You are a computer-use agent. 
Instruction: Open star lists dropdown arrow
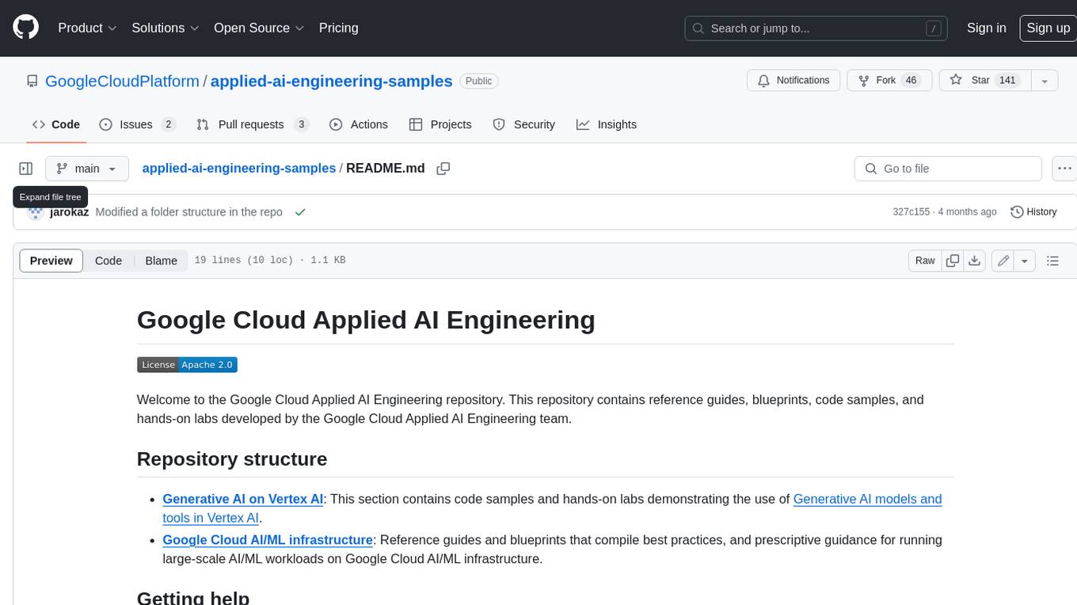click(x=1045, y=81)
